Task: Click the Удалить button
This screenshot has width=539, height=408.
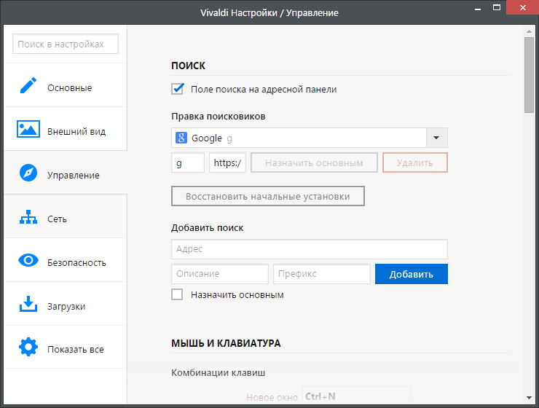Action: (x=414, y=162)
